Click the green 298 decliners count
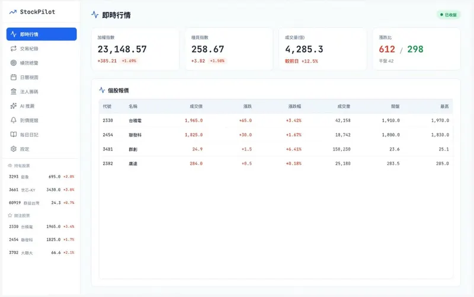 [415, 49]
